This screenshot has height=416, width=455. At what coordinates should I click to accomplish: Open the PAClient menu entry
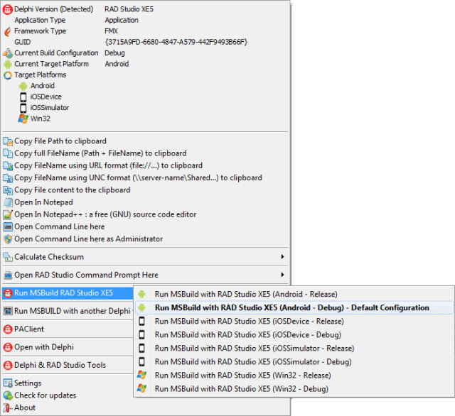(x=68, y=329)
